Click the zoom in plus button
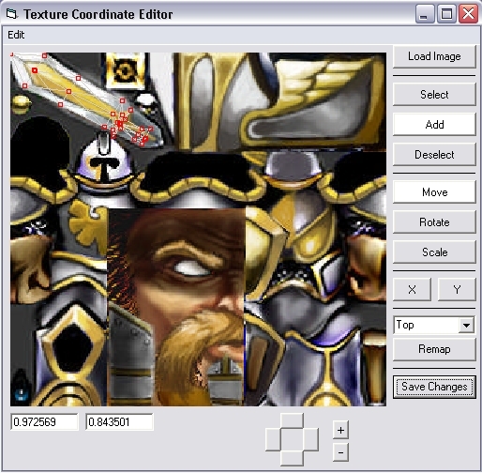The height and width of the screenshot is (473, 482). 340,430
